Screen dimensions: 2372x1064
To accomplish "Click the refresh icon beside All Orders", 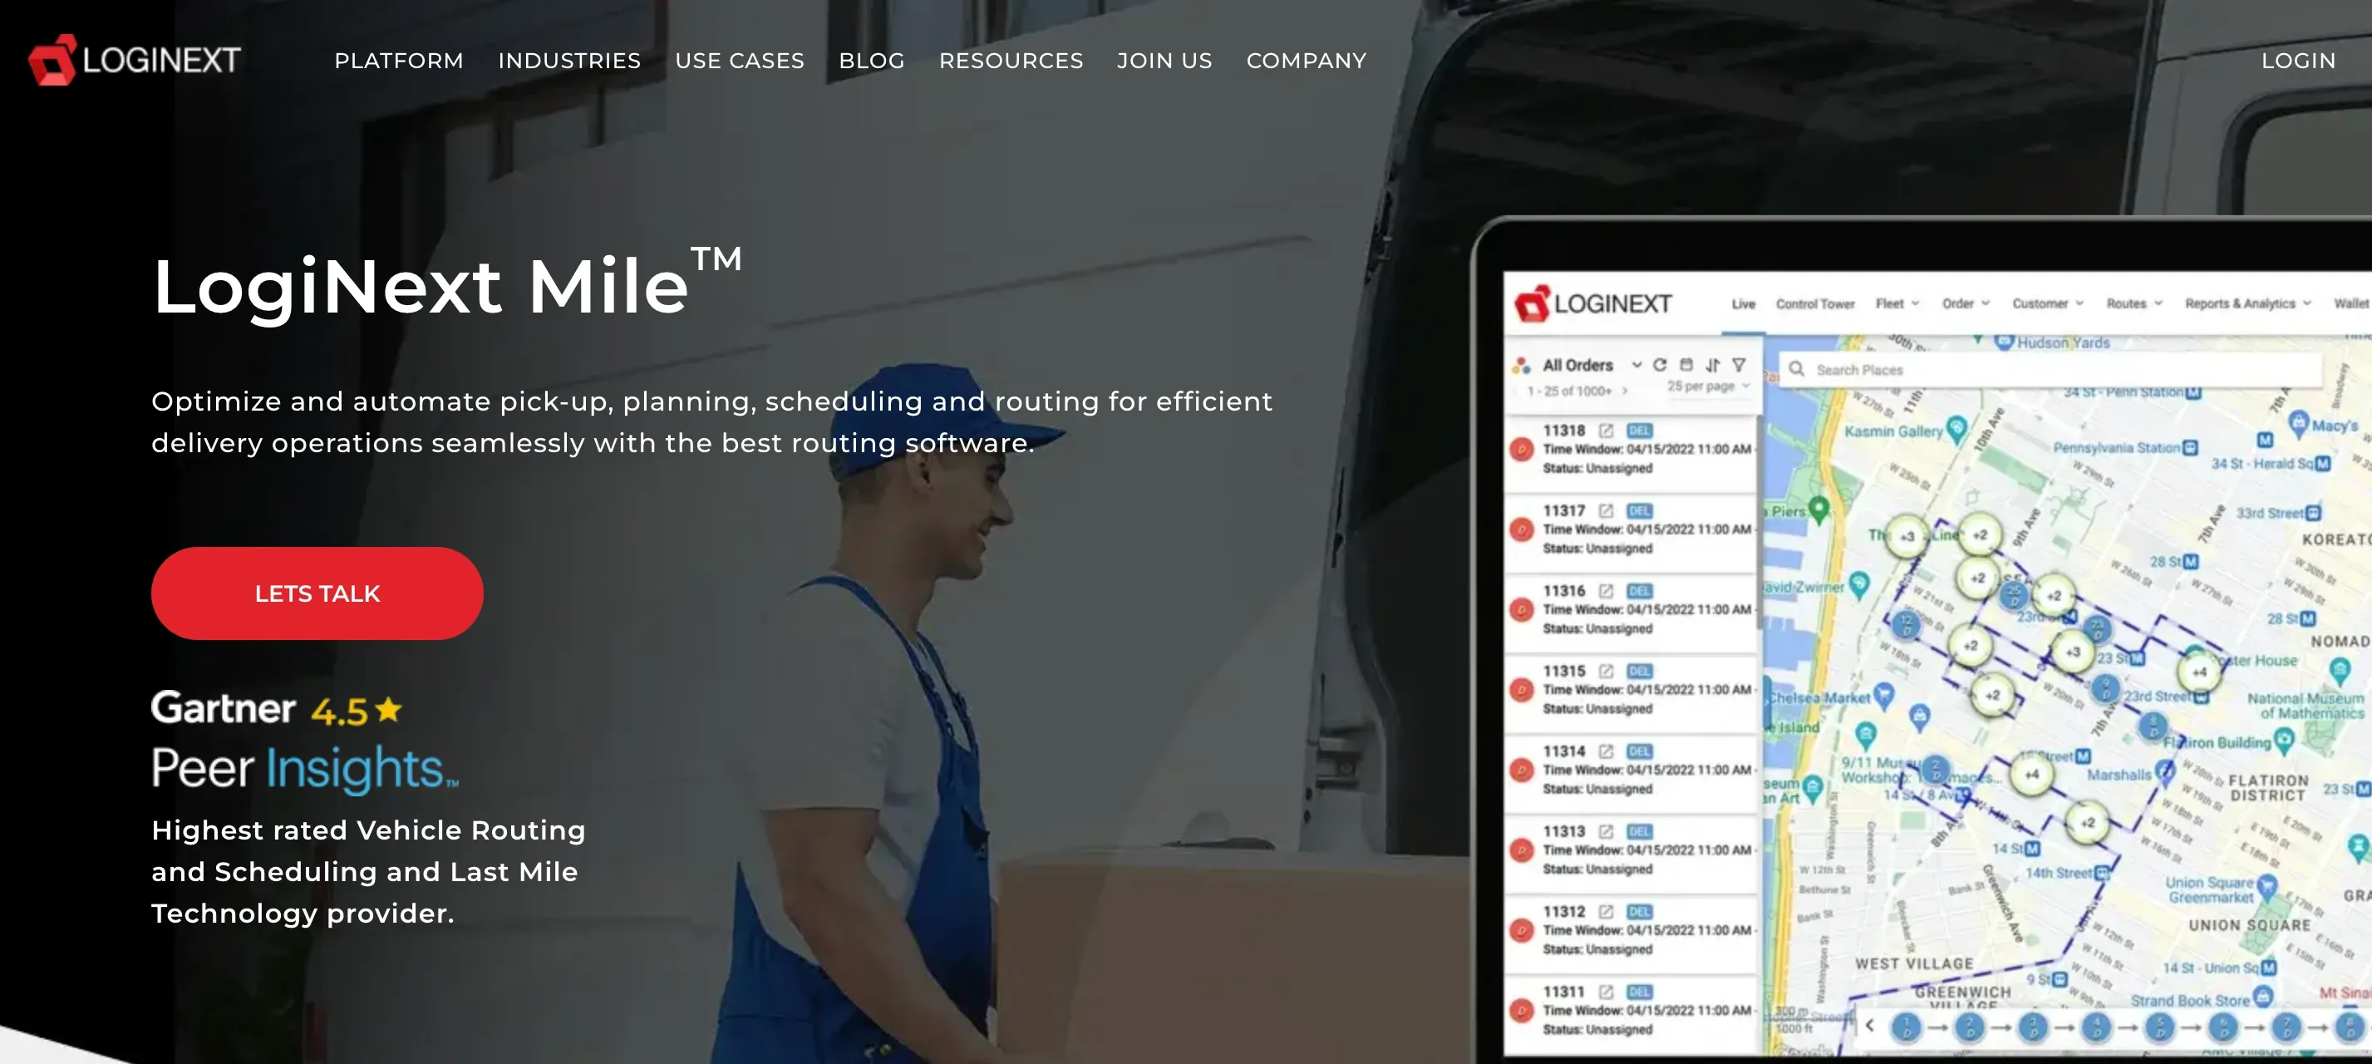I will point(1659,365).
